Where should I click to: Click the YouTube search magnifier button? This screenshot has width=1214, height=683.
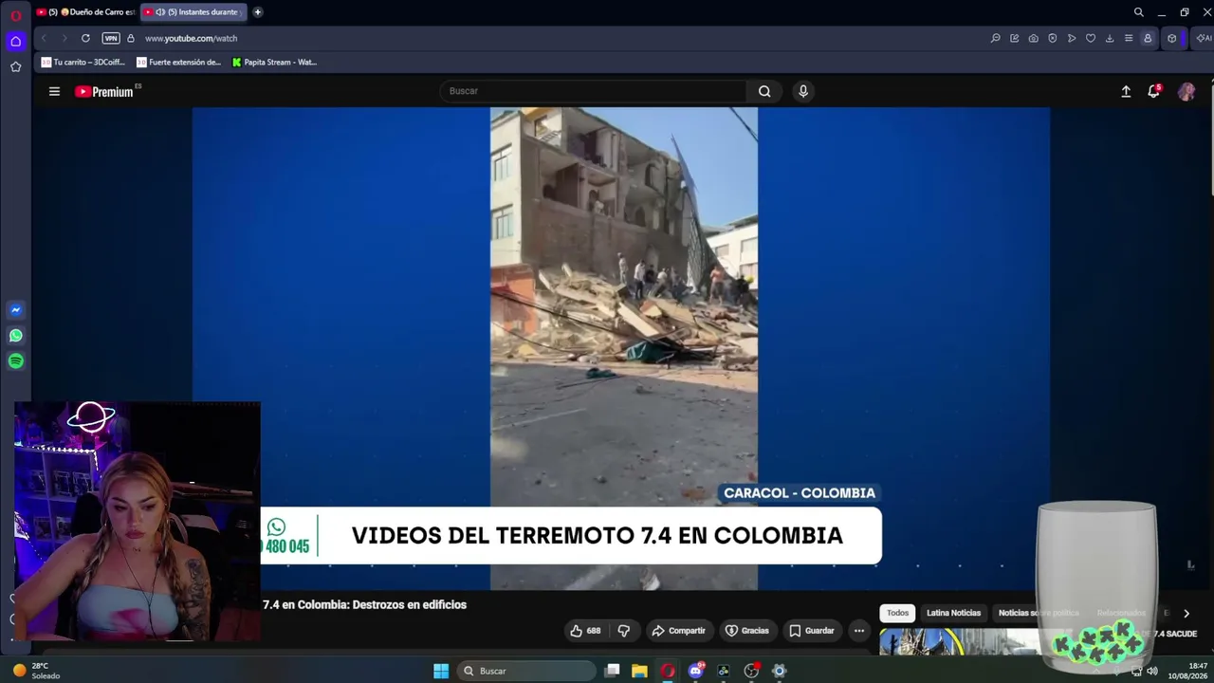[764, 91]
